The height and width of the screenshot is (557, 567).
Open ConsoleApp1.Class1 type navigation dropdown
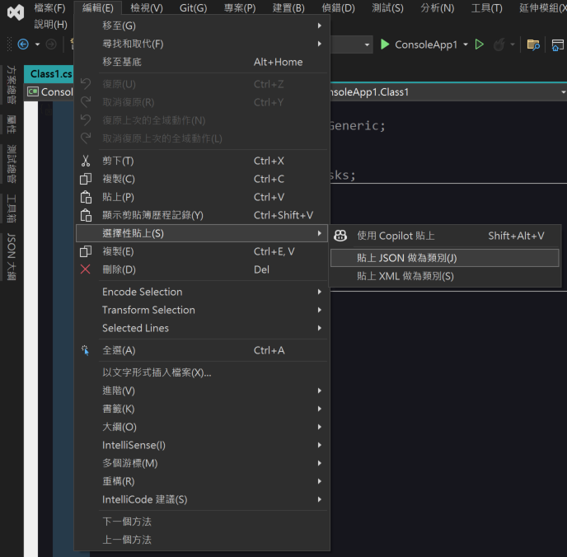[564, 92]
